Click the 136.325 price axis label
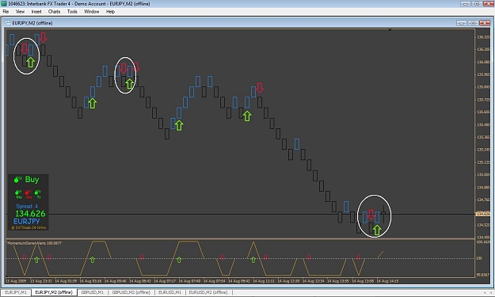The height and width of the screenshot is (297, 495). click(483, 37)
